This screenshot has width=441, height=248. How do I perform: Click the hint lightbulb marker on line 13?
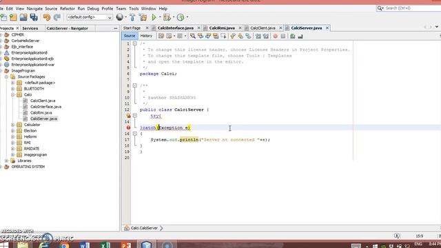[x=129, y=116]
